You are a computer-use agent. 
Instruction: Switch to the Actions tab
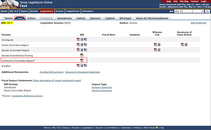[31, 18]
